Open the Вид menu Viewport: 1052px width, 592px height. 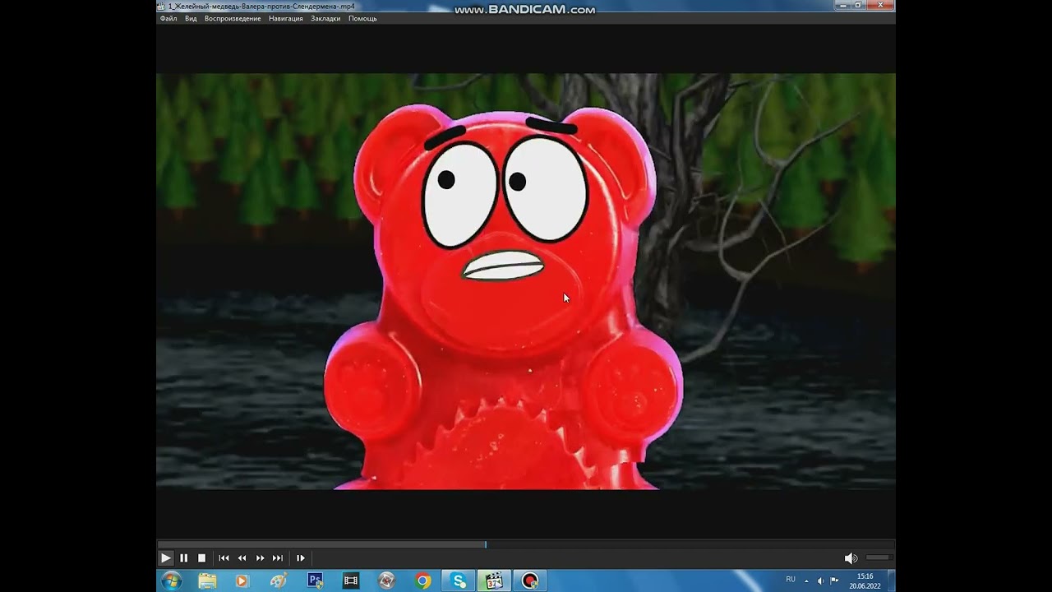point(191,18)
